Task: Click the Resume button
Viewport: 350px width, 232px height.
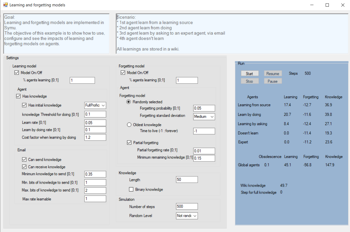Action: click(x=273, y=74)
